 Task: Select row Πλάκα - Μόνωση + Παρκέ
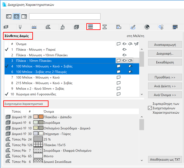pos(72,49)
